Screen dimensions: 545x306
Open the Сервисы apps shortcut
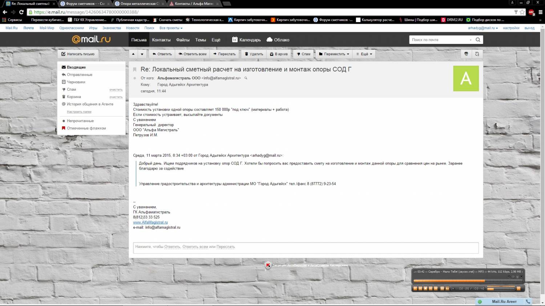tap(12, 20)
